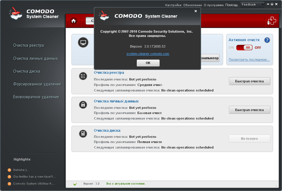Open the Feedback dropdown
Image resolution: width=282 pixels, height=191 pixels.
point(252,5)
